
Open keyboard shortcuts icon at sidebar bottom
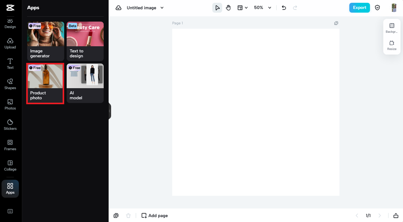tap(10, 211)
